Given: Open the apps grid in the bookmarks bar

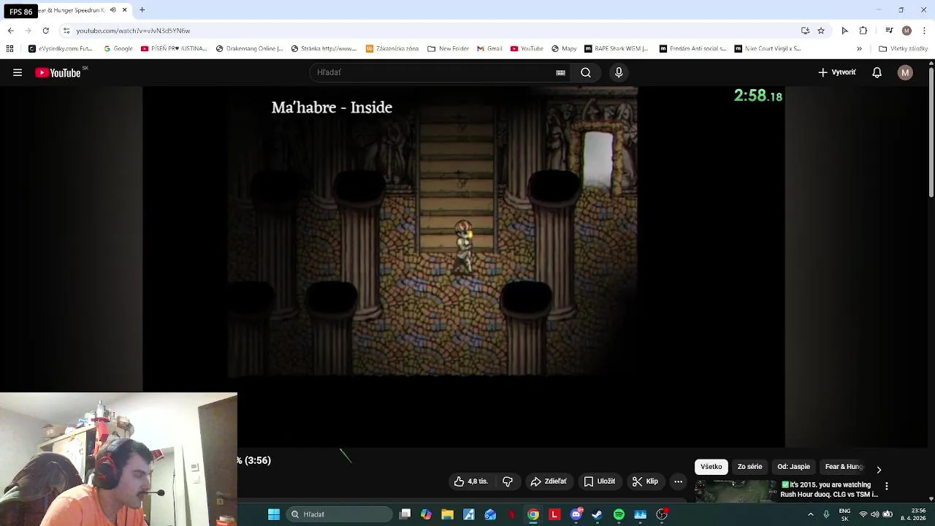Looking at the screenshot, I should pos(9,49).
